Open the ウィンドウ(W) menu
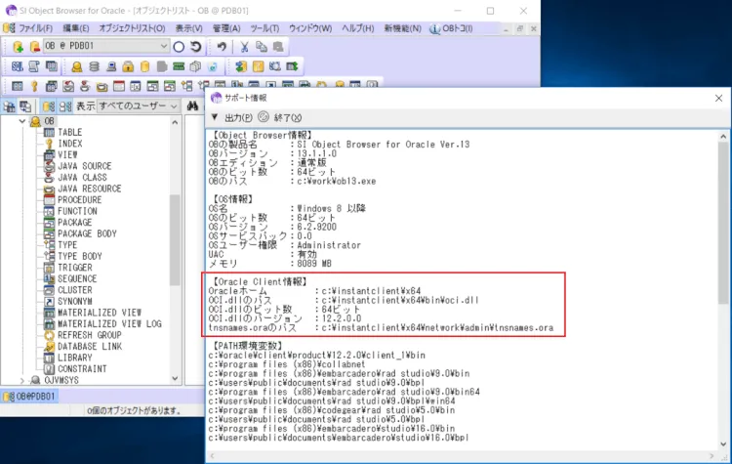 310,28
